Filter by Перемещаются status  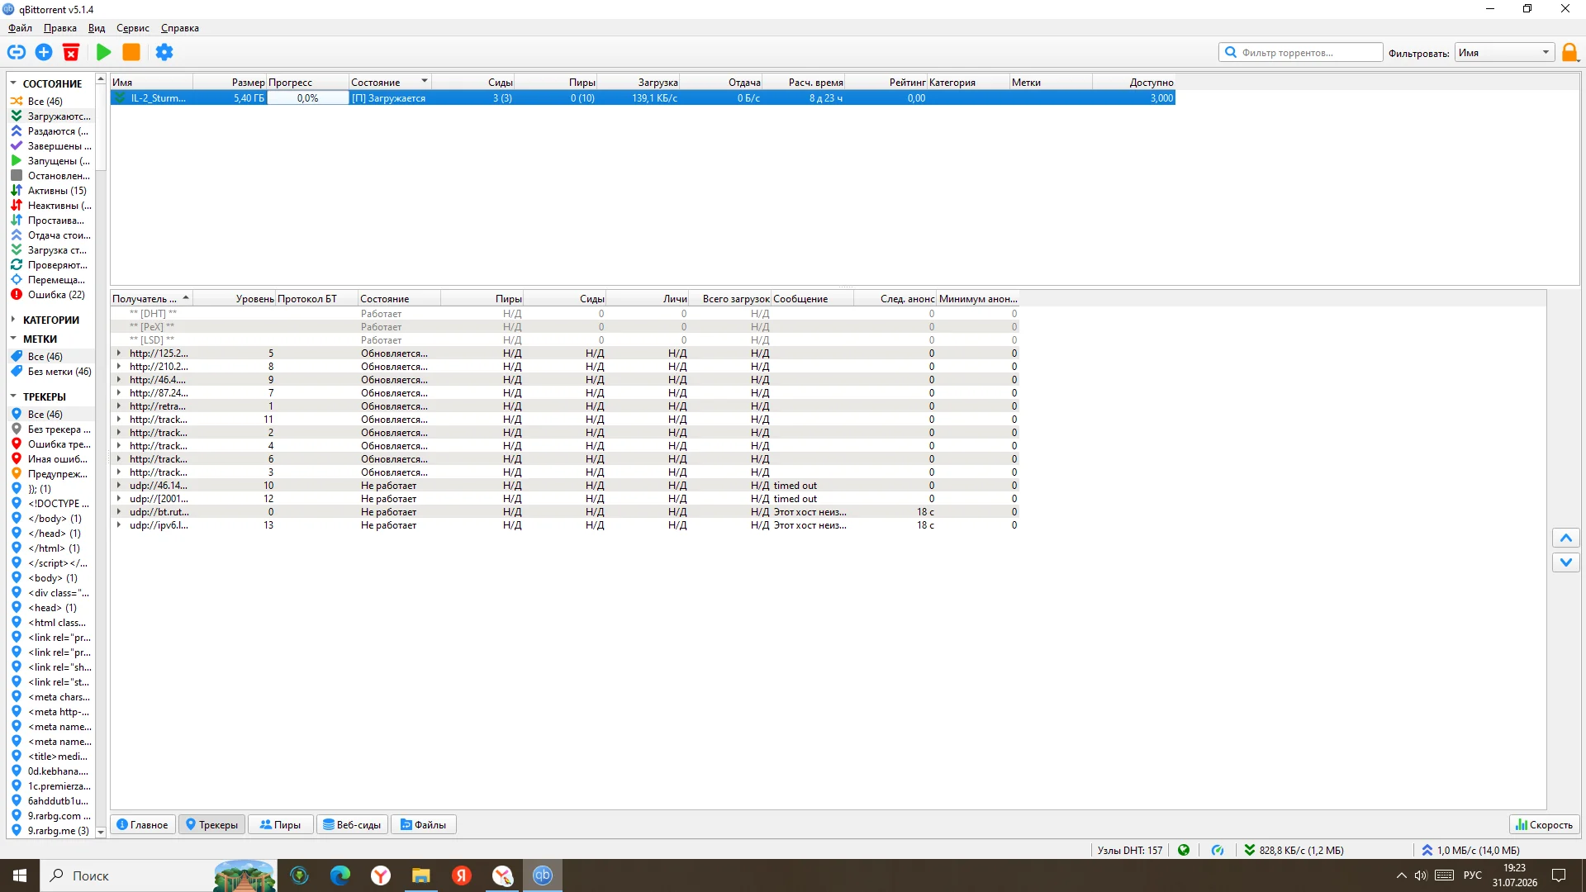click(x=51, y=280)
